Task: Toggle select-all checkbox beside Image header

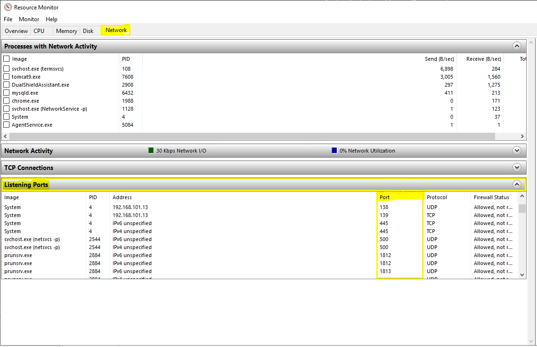Action: click(x=7, y=59)
